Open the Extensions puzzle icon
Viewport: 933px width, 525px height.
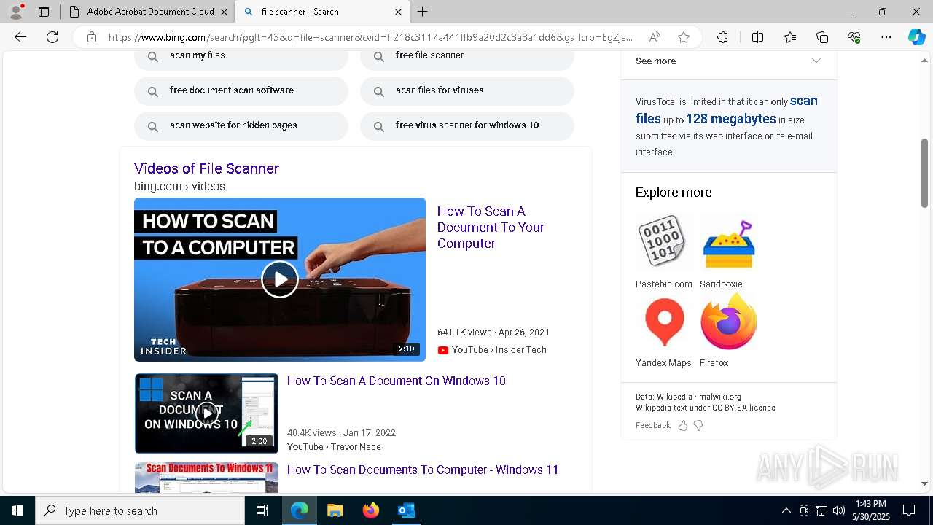coord(722,37)
